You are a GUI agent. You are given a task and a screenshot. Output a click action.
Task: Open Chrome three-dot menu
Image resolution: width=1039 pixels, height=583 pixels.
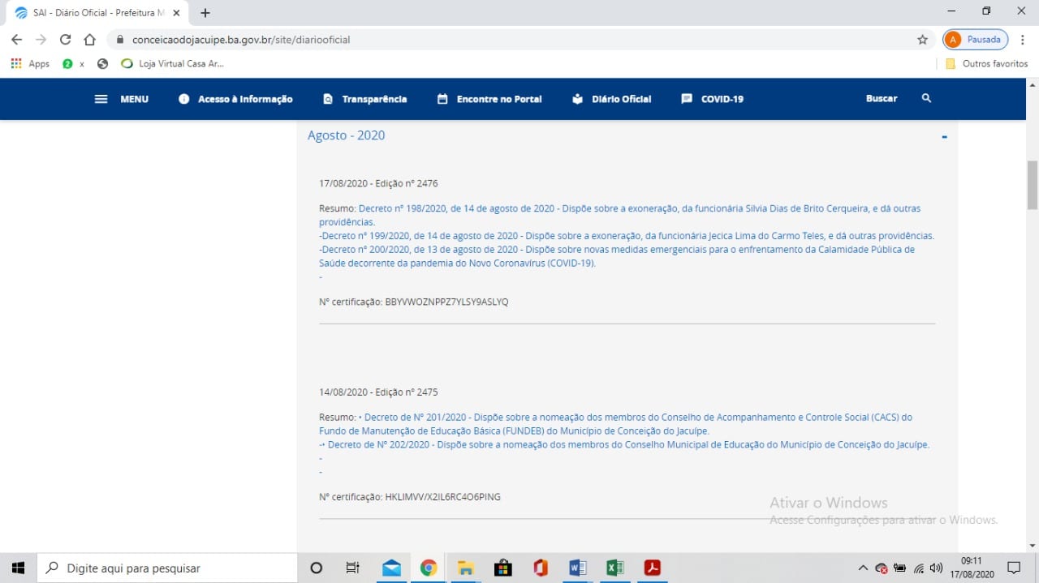[x=1023, y=40]
